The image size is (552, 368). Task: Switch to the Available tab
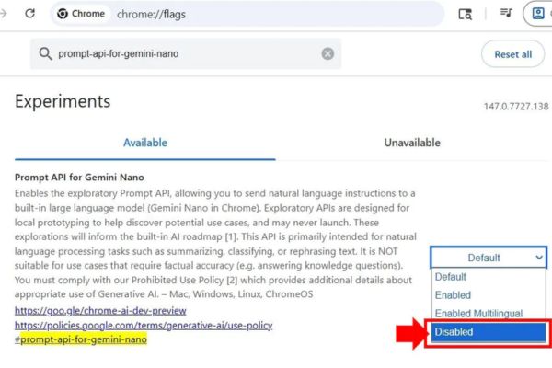click(145, 143)
